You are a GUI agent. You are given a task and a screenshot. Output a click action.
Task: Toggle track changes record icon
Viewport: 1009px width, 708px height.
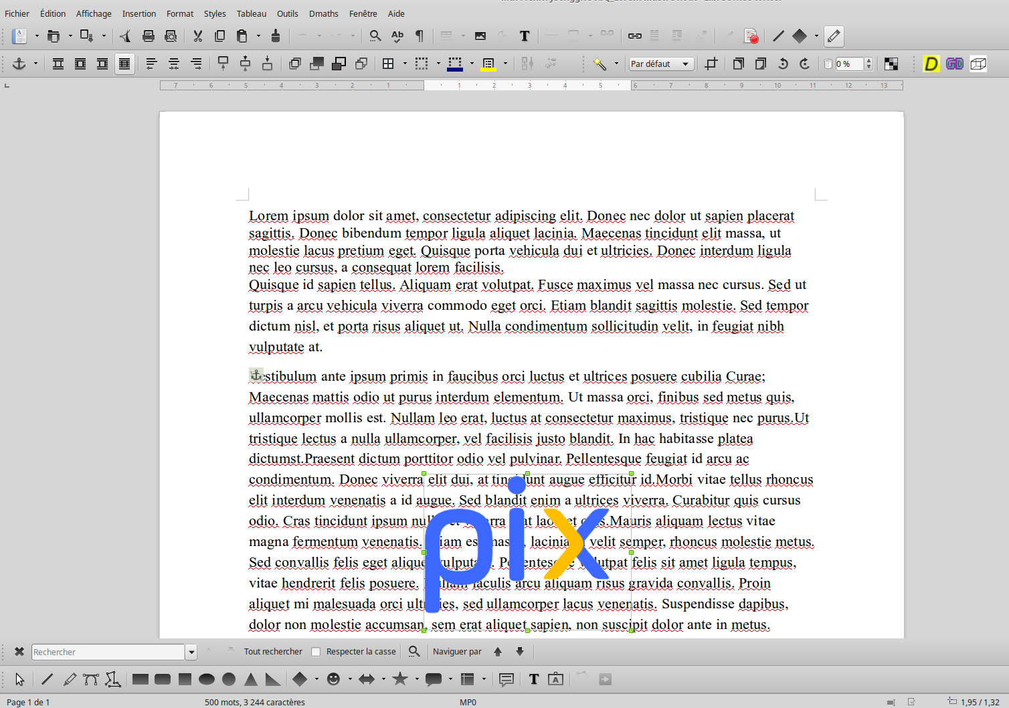[751, 36]
